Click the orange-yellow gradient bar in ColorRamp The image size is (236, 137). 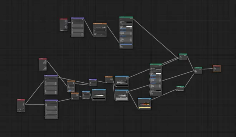145,104
